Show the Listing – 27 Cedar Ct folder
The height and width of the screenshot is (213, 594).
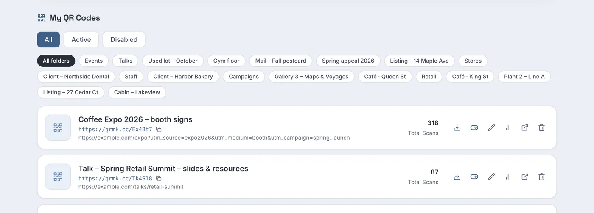[x=70, y=92]
